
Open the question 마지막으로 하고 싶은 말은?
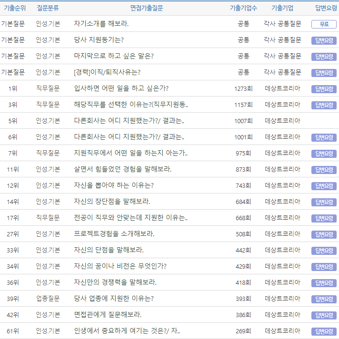coord(114,56)
